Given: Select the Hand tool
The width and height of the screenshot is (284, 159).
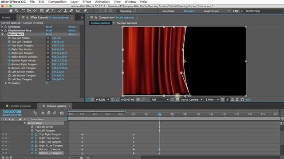Looking at the screenshot, I should click(x=11, y=11).
